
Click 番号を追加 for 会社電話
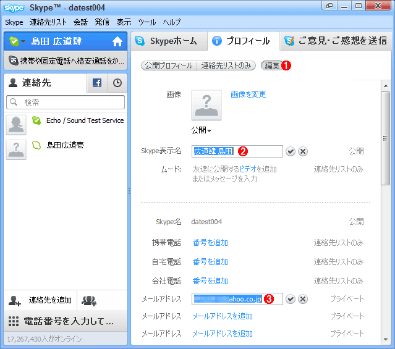(210, 281)
